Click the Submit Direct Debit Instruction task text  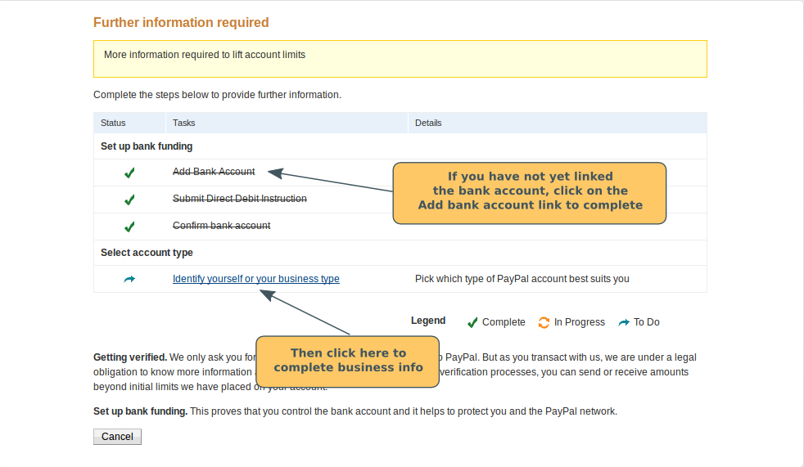pos(239,198)
